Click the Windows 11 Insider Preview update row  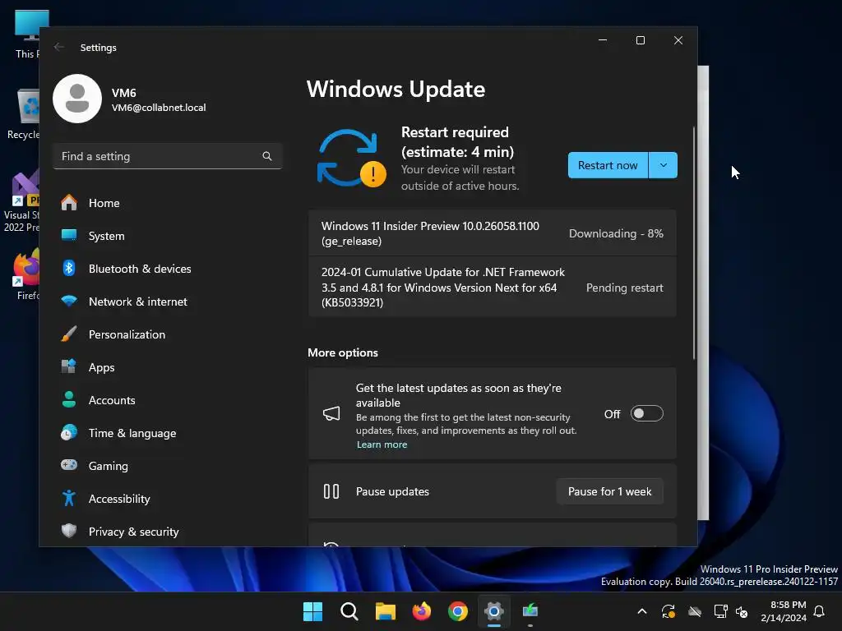493,233
